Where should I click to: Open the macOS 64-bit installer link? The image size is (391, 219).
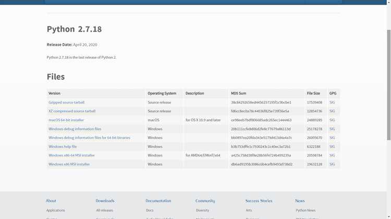point(66,120)
